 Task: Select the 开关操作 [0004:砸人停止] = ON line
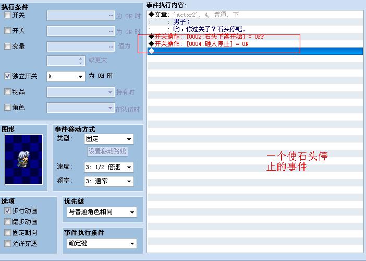point(255,44)
